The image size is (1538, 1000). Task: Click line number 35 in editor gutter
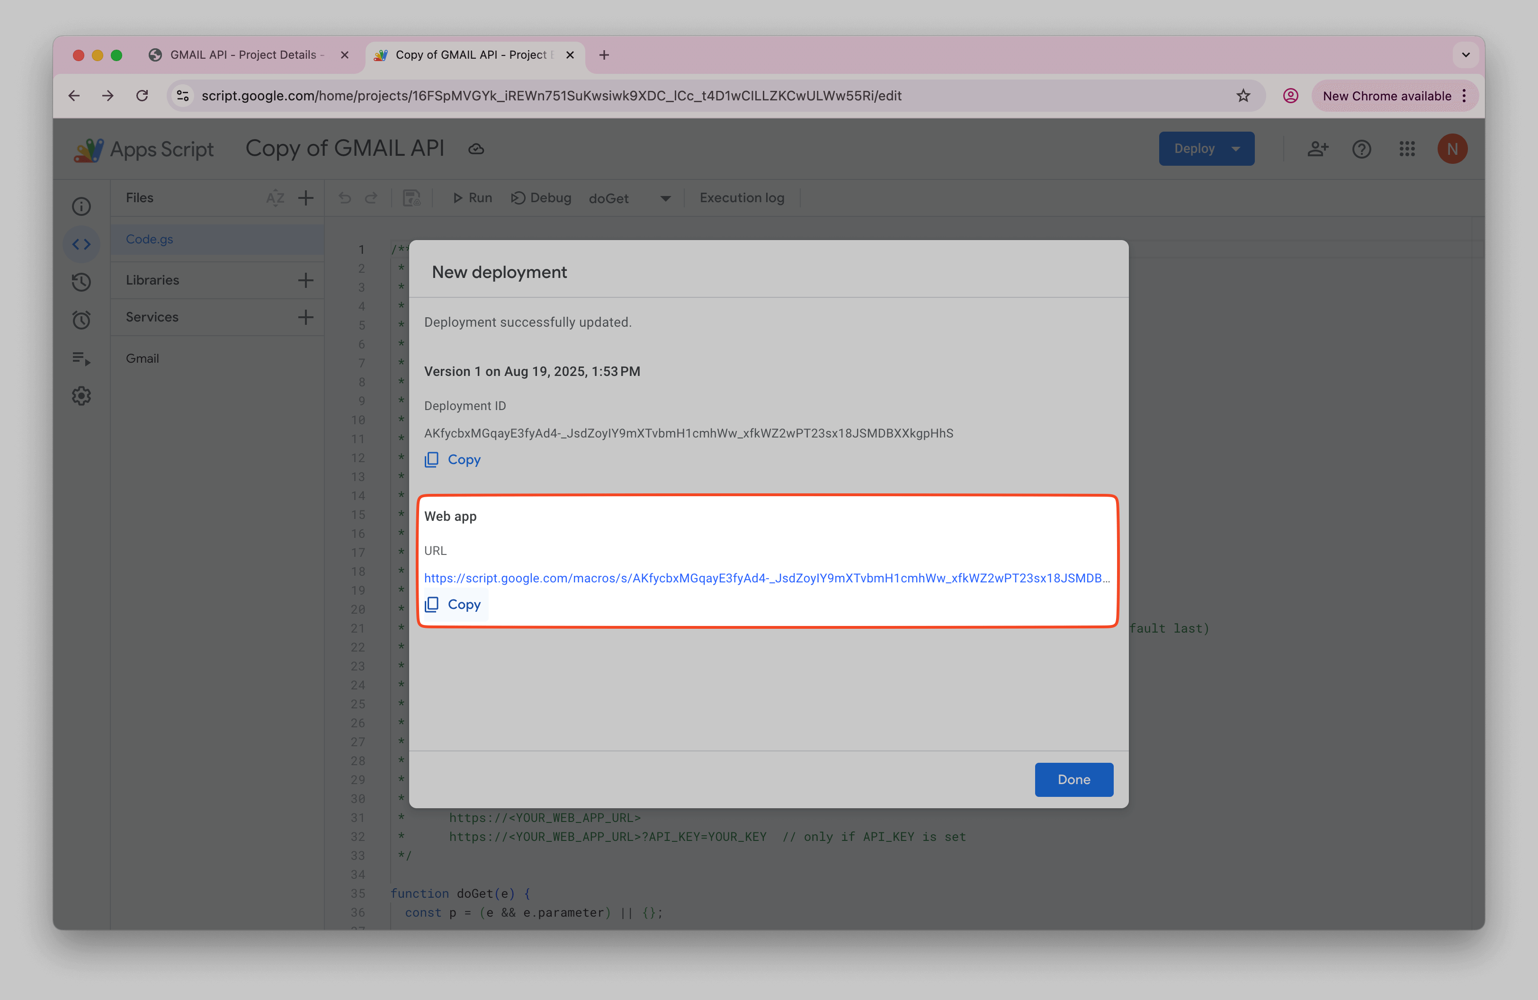(358, 893)
